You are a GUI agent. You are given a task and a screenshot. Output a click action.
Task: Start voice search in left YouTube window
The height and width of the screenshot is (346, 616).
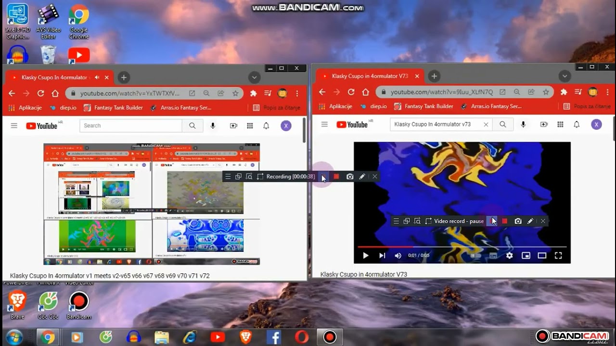[213, 125]
